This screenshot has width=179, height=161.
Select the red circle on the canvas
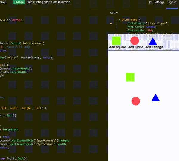pyautogui.click(x=136, y=101)
